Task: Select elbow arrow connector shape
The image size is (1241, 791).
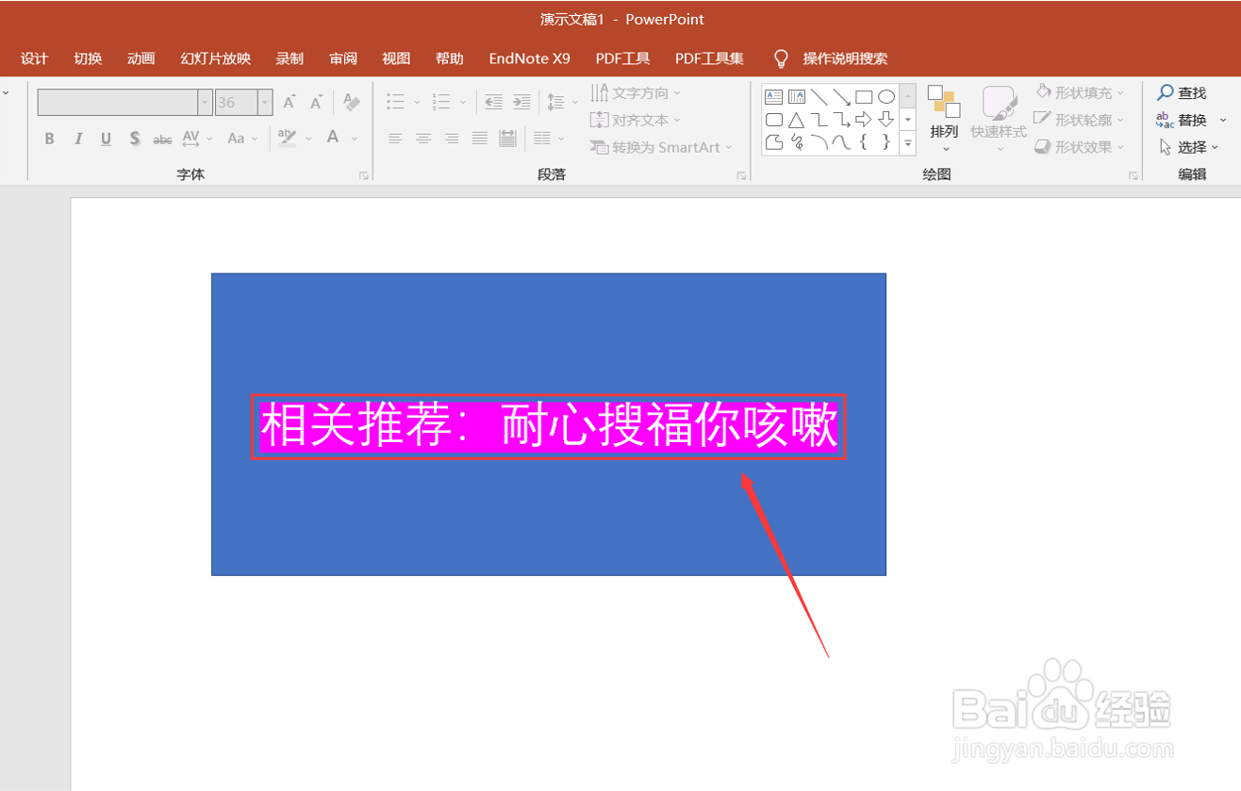Action: pos(841,120)
